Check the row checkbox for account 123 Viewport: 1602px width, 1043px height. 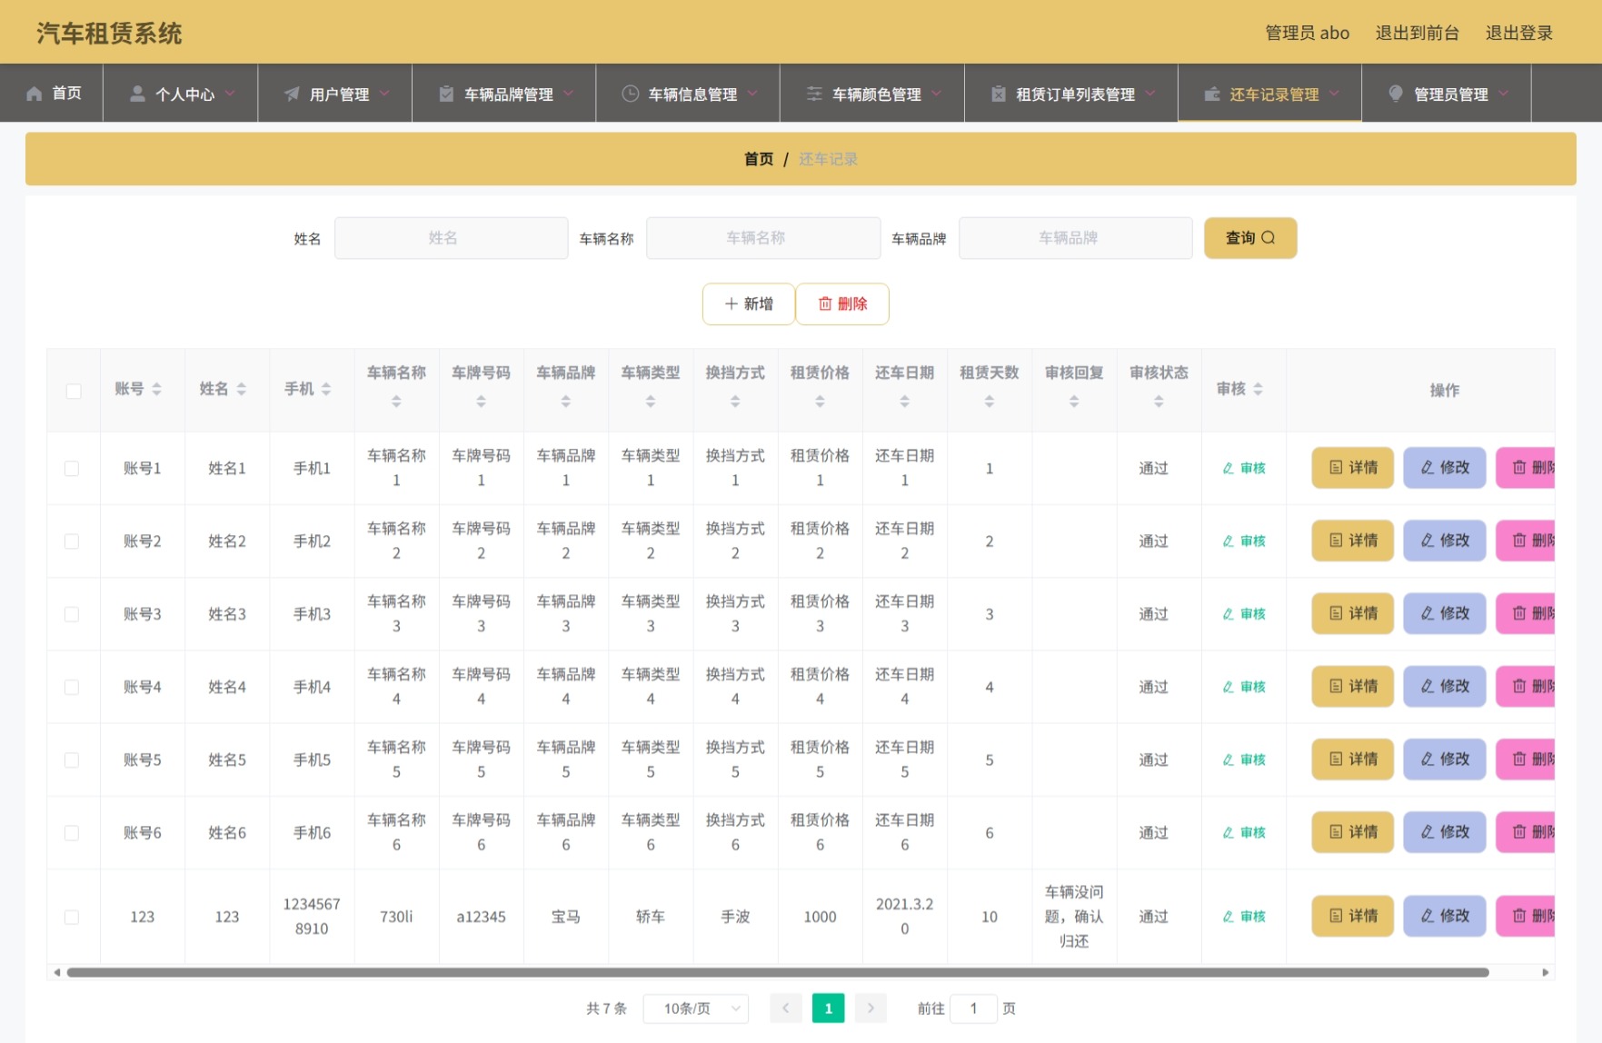point(72,918)
